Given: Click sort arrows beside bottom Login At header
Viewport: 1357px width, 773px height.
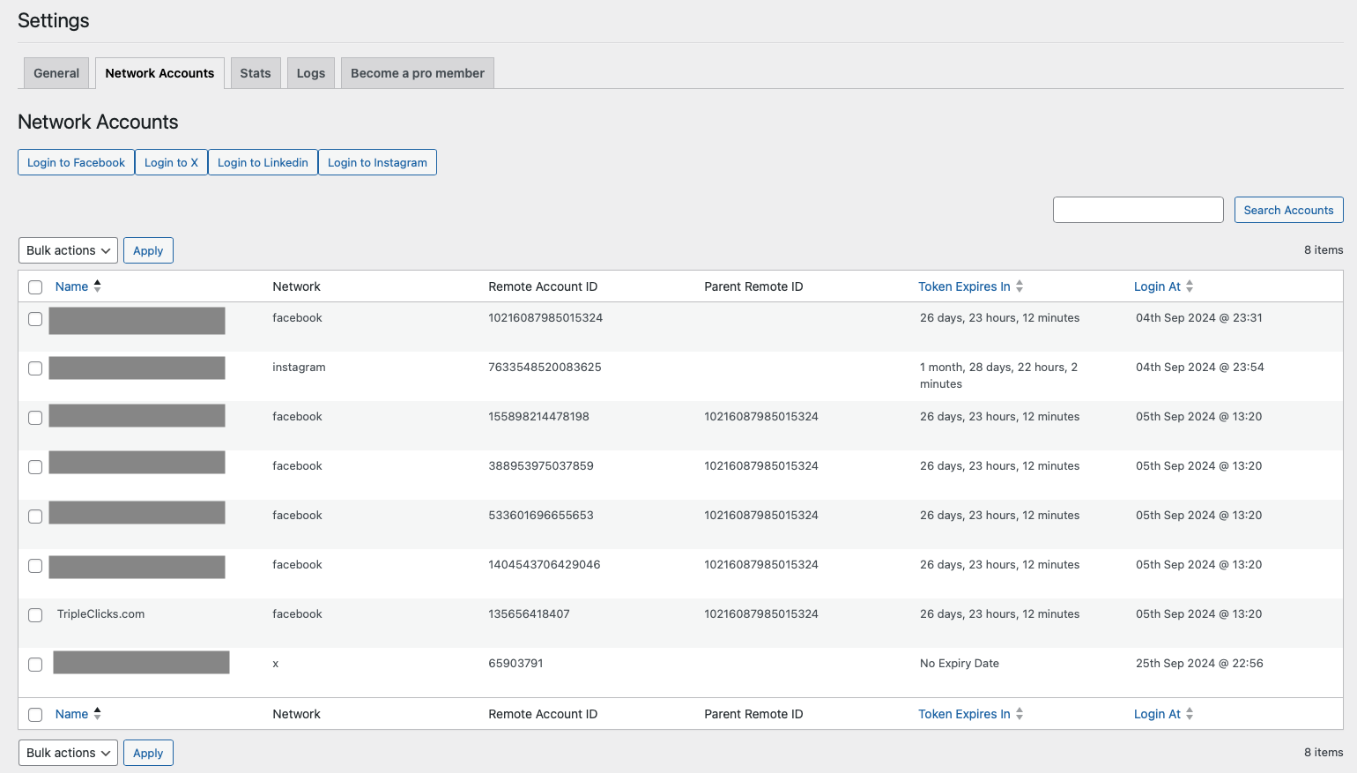Looking at the screenshot, I should 1190,714.
